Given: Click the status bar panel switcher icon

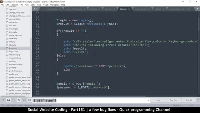Looking at the screenshot, I should pos(3,105).
